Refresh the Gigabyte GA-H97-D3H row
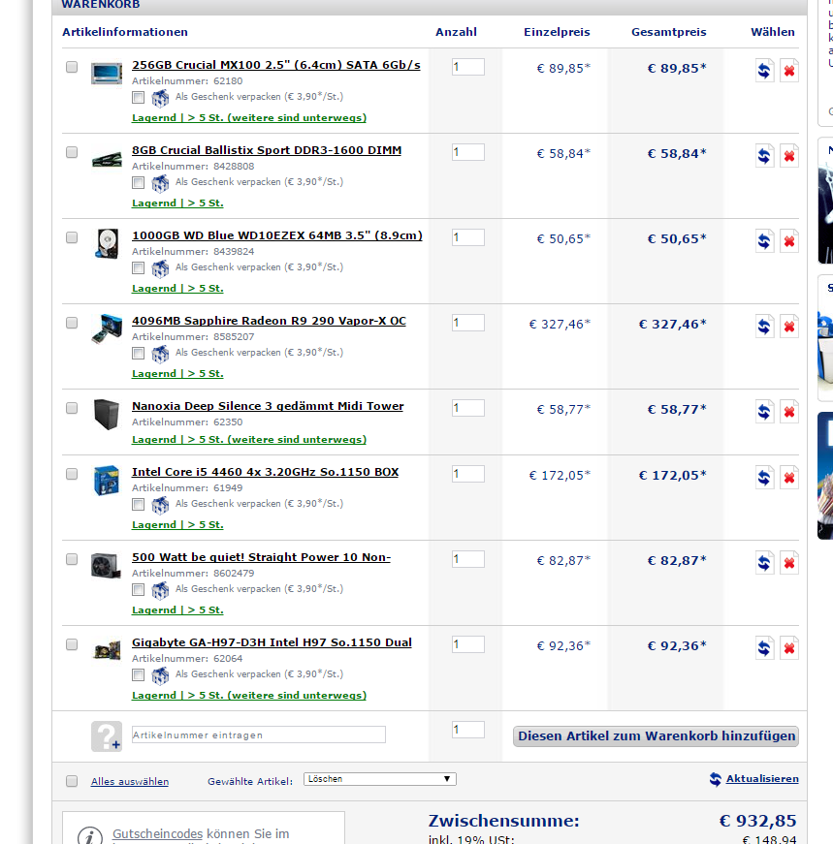Screen dimensions: 833x844 764,648
